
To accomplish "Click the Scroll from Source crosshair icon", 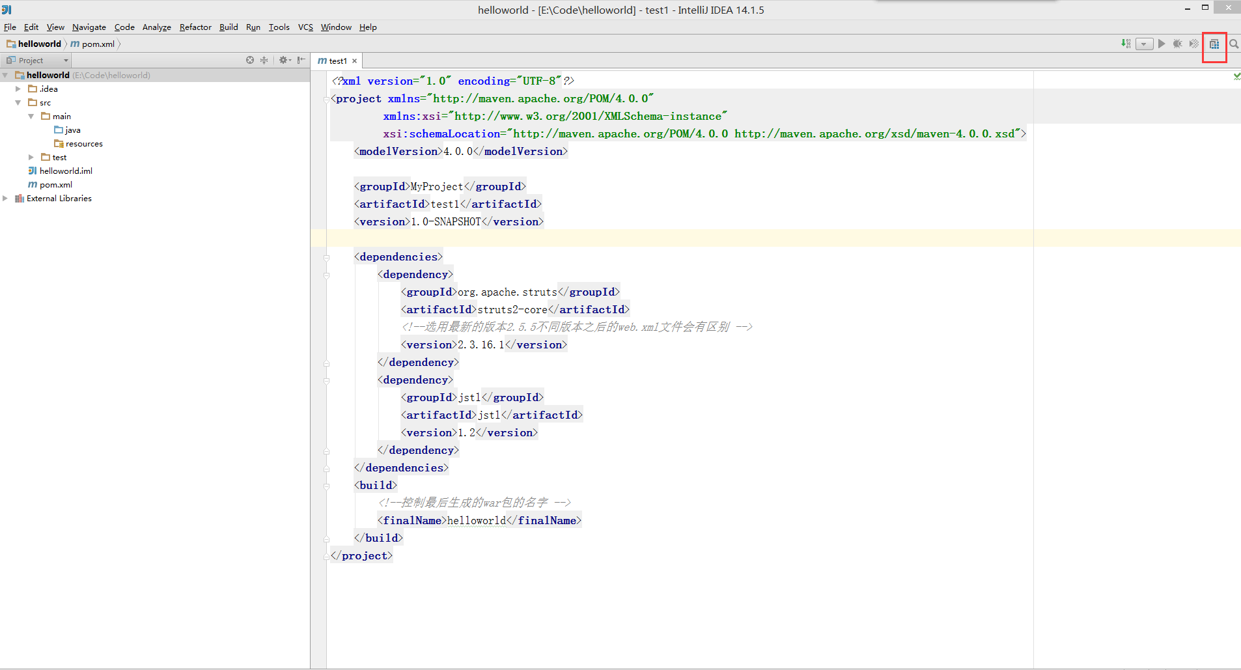I will [250, 60].
